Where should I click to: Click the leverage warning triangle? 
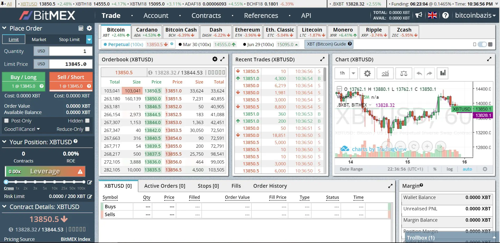point(80,172)
